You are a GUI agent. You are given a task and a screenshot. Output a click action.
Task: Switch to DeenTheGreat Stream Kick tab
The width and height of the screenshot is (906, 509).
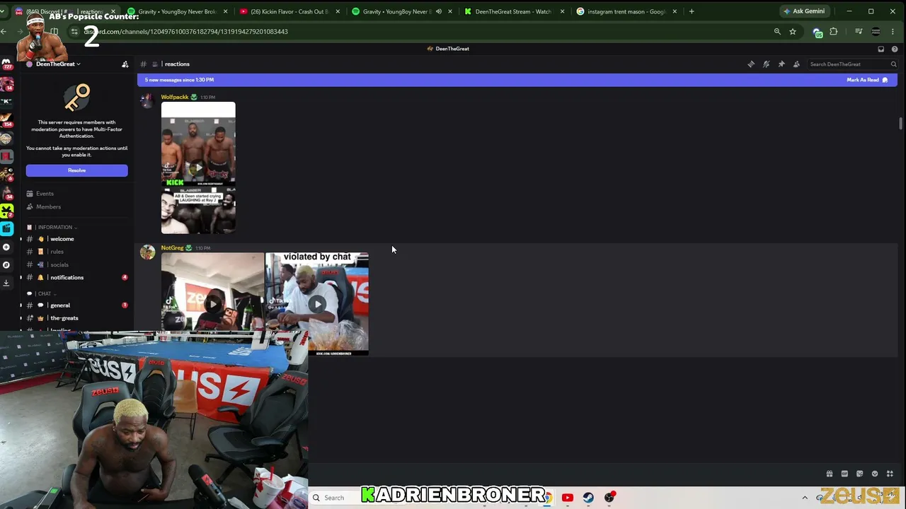(513, 11)
